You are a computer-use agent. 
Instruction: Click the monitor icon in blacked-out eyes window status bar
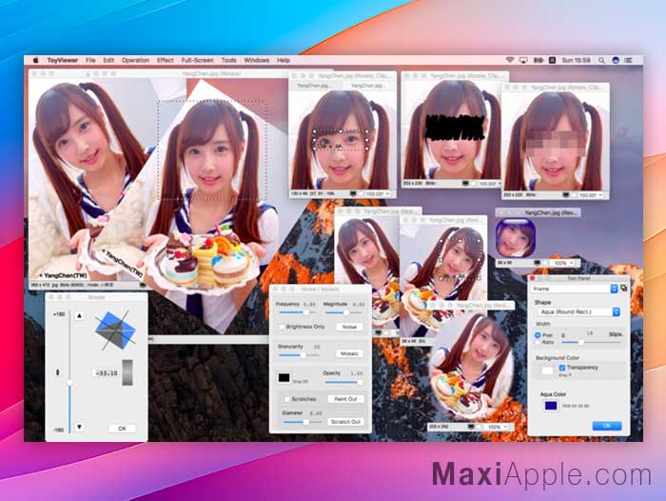point(465,184)
